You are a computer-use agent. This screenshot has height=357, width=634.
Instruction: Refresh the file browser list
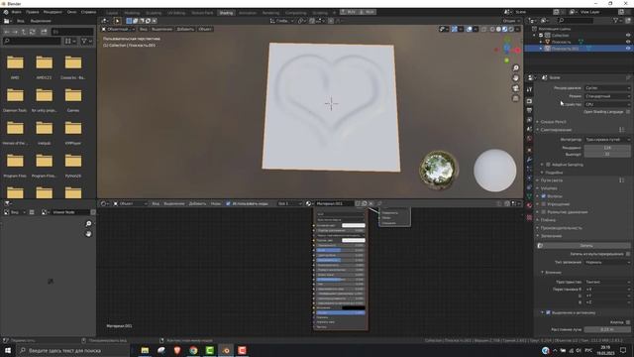33,32
